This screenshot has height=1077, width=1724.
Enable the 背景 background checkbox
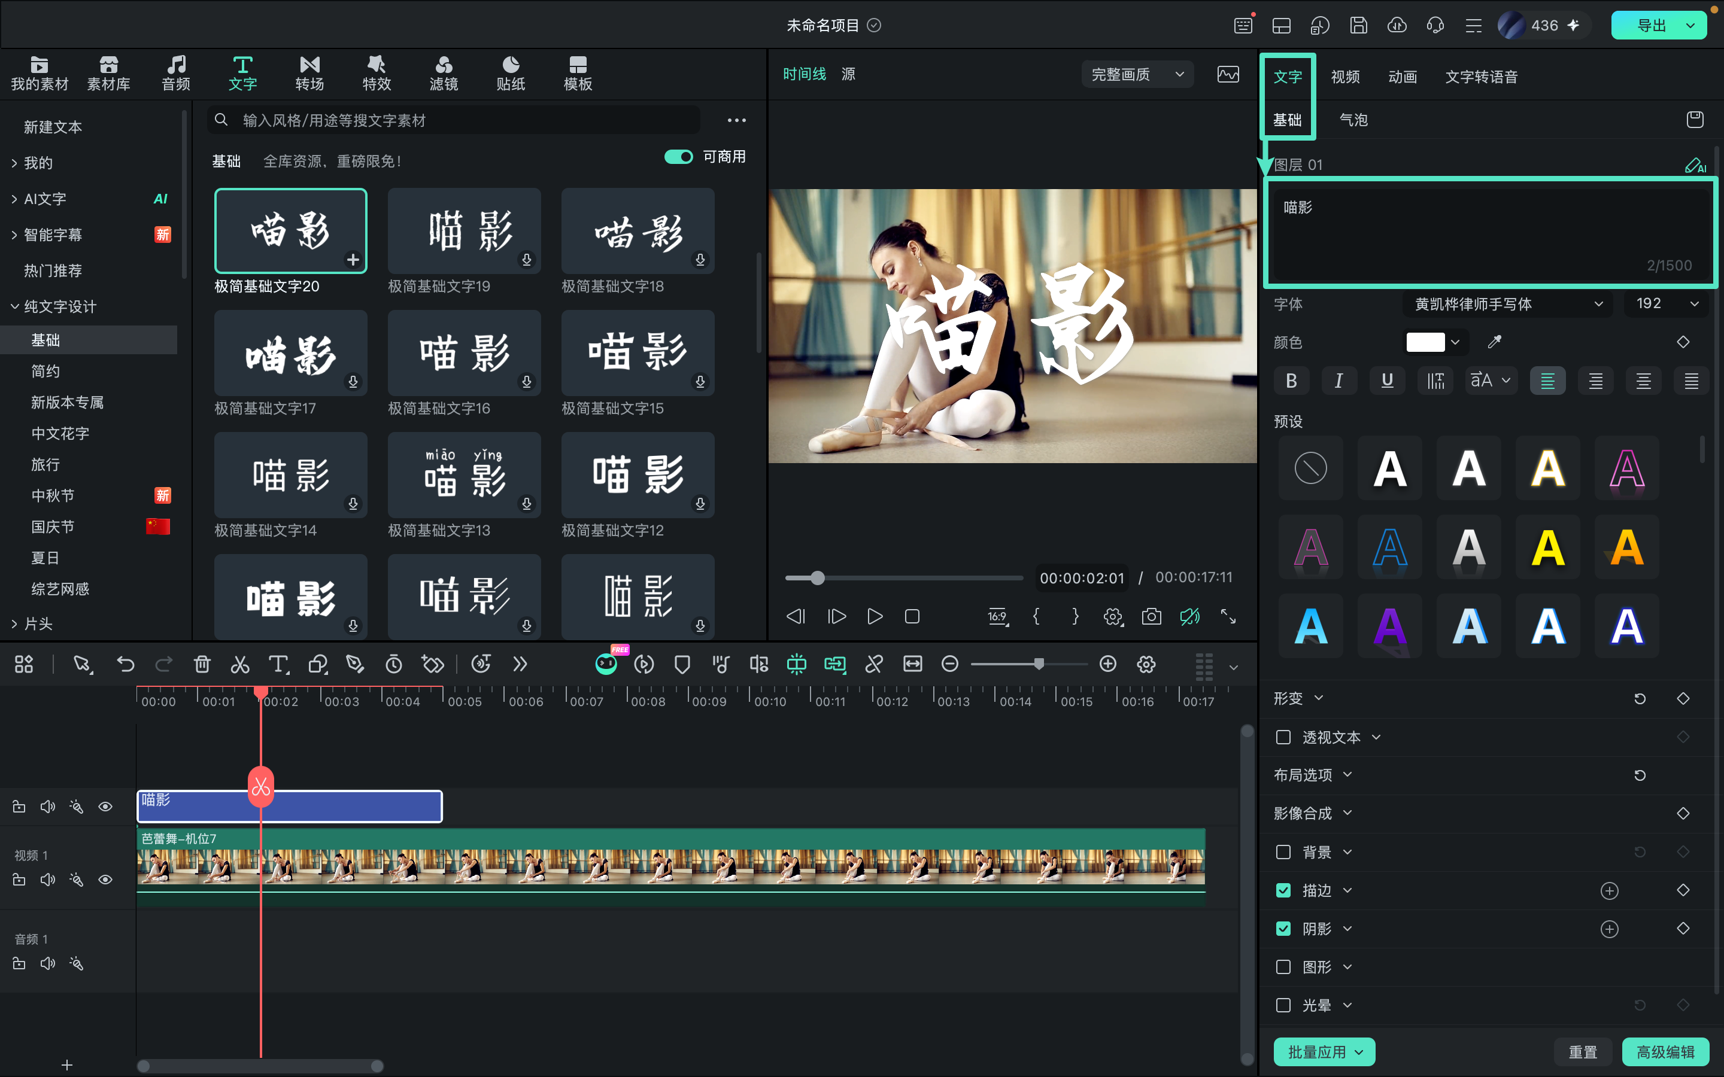pyautogui.click(x=1283, y=852)
